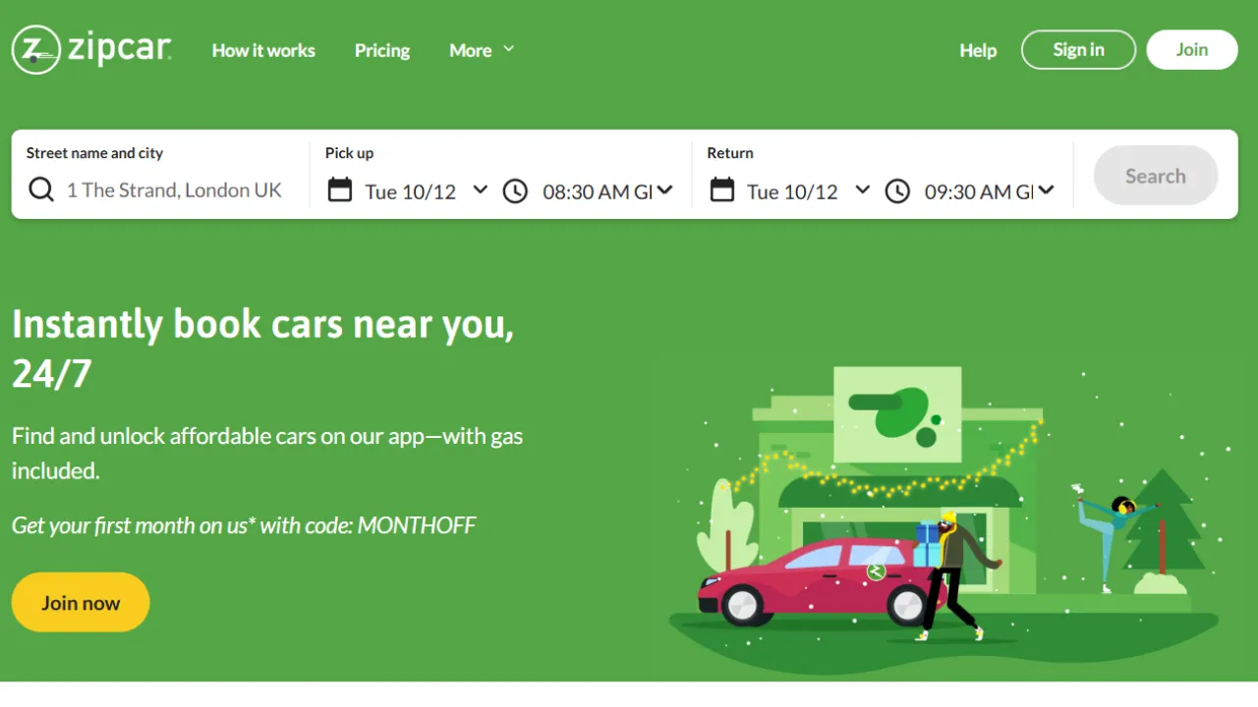The image size is (1258, 707).
Task: Click the yellow Join now button
Action: tap(81, 602)
